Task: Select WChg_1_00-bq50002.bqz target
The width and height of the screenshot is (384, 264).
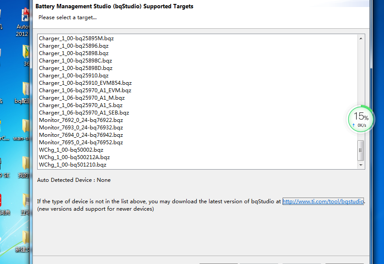Action: (x=71, y=150)
